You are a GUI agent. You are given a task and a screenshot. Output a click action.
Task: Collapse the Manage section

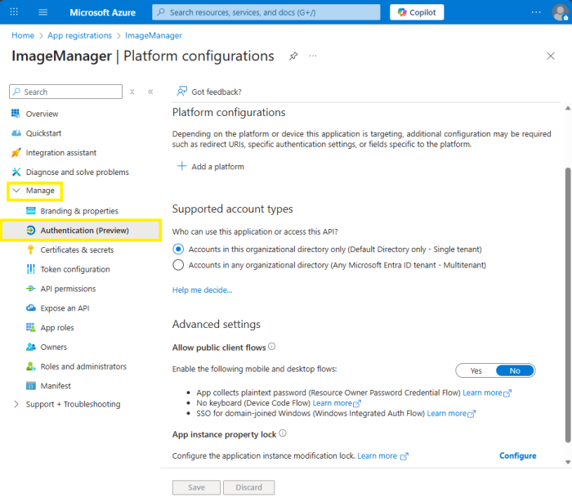point(16,191)
